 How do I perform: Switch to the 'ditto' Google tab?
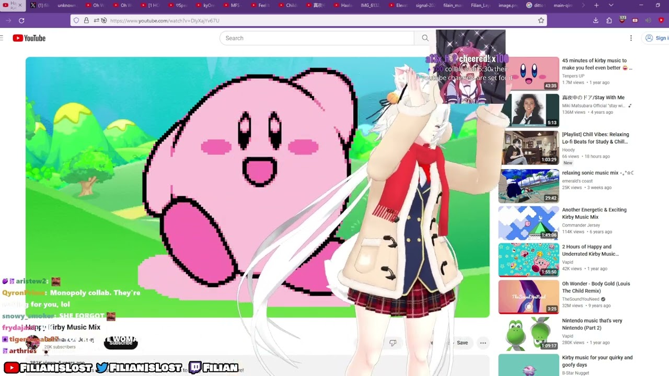(535, 5)
